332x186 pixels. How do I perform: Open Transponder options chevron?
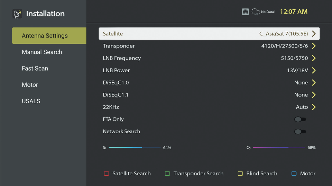click(314, 46)
